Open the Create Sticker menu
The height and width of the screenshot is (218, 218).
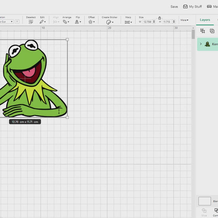[x=109, y=22]
